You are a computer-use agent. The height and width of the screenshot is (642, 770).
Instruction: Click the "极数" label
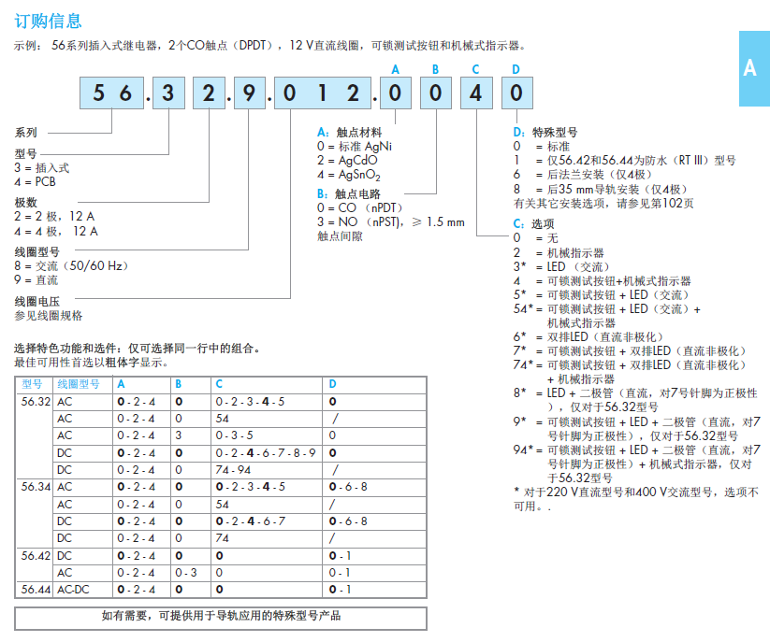pyautogui.click(x=25, y=203)
